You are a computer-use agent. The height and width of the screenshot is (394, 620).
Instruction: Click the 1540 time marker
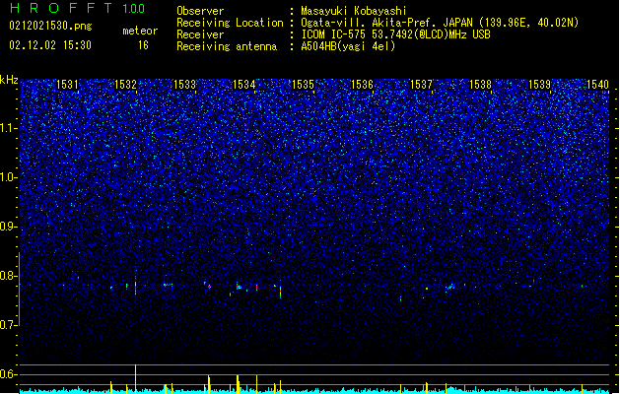[597, 85]
